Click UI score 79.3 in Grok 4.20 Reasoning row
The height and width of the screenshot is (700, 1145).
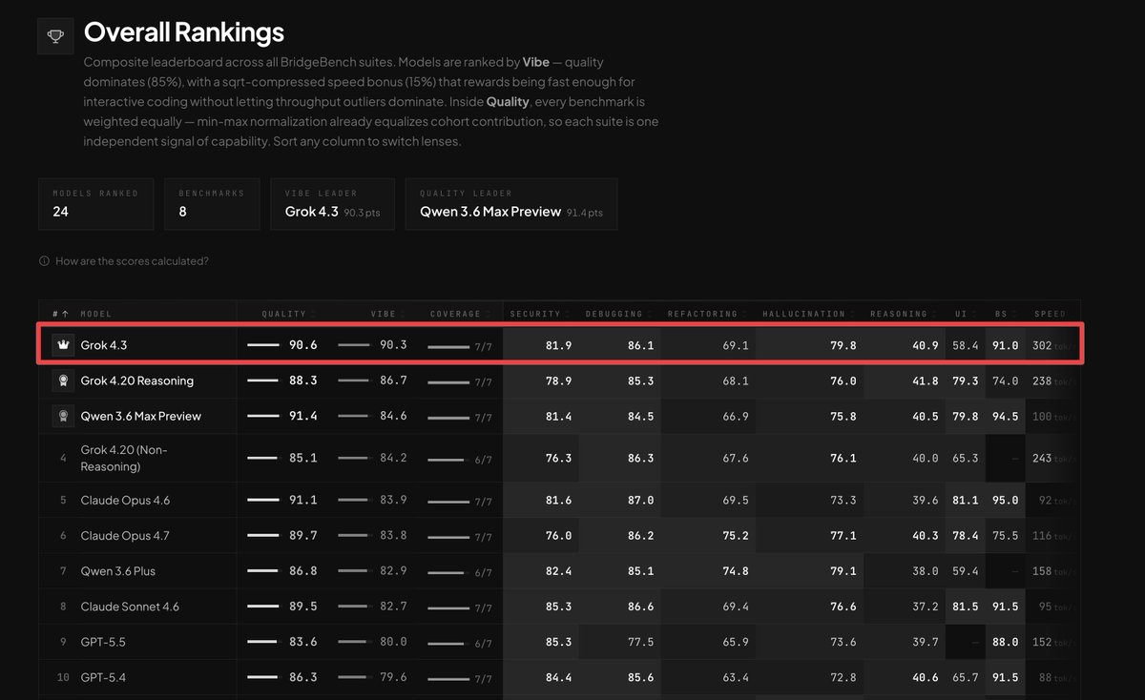pyautogui.click(x=965, y=381)
